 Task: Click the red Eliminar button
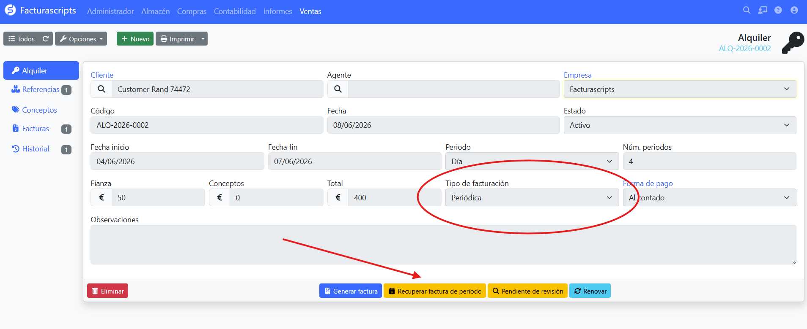click(x=107, y=291)
